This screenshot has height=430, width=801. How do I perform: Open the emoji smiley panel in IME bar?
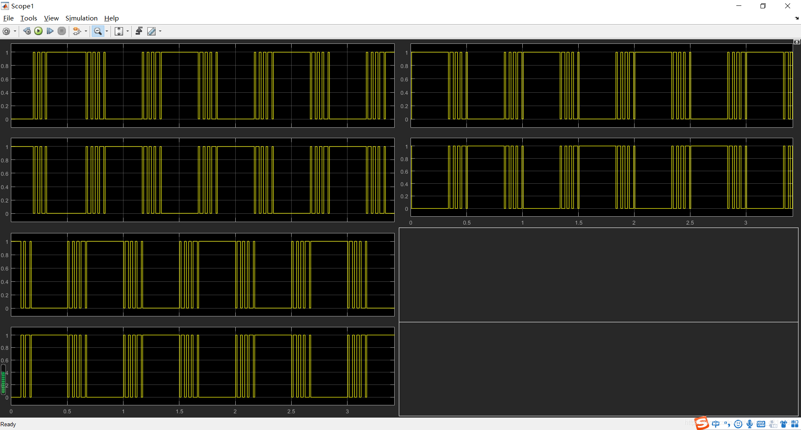tap(738, 424)
